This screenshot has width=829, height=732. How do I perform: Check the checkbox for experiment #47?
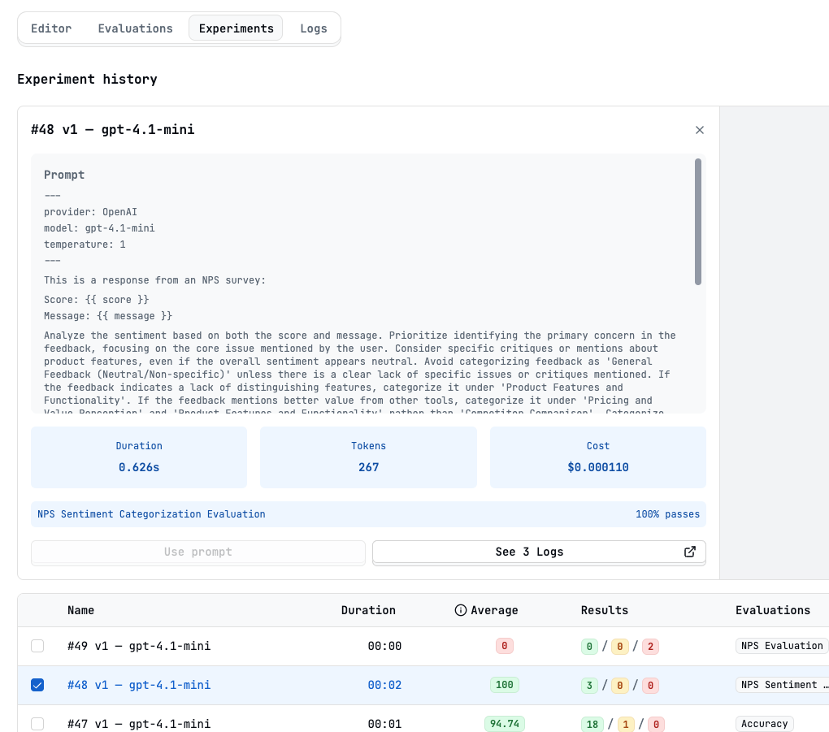(37, 724)
